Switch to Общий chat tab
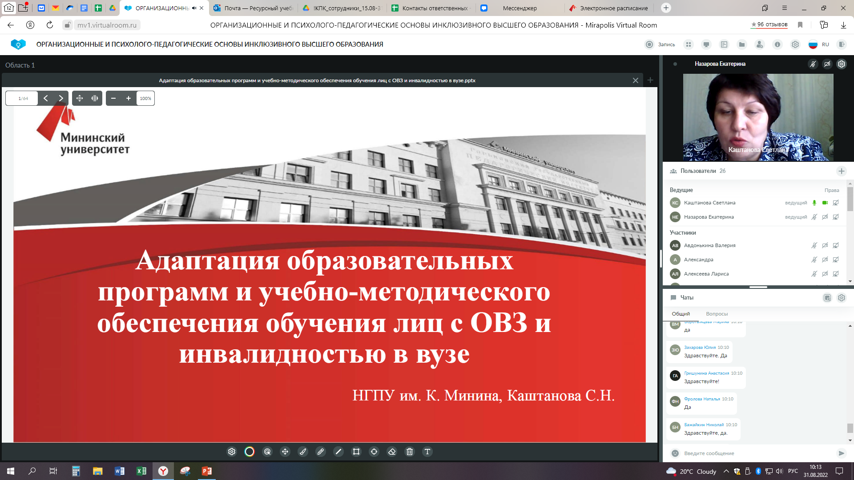This screenshot has height=480, width=854. point(681,314)
